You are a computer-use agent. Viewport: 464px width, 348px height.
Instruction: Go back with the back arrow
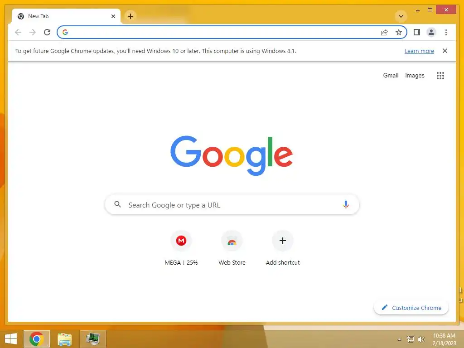18,32
